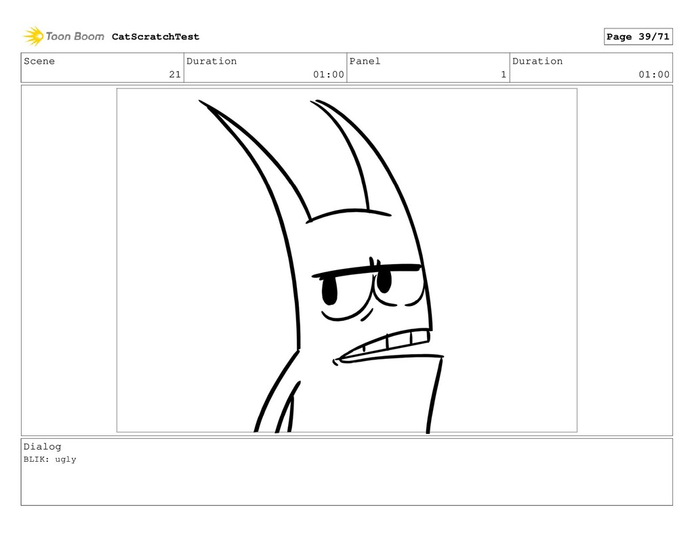Select the Scene header label
Viewport: 694px width, 537px height.
(39, 61)
